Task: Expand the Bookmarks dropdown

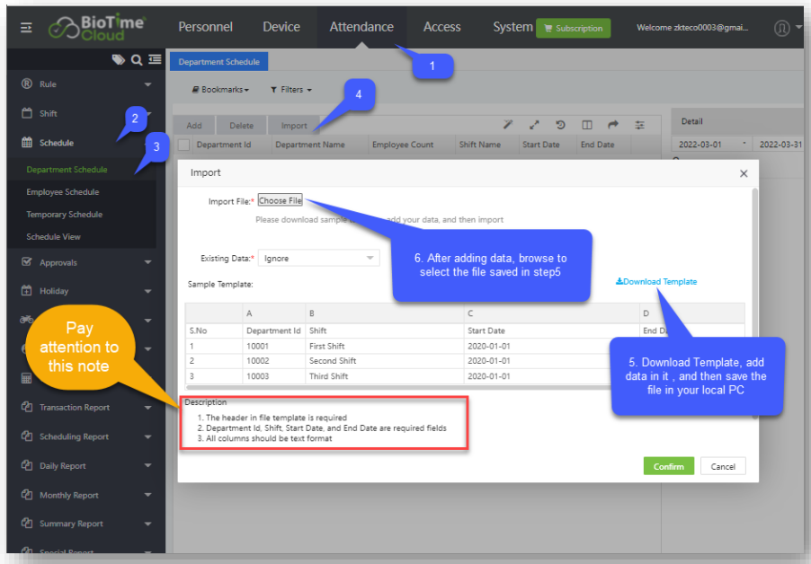Action: (x=220, y=90)
